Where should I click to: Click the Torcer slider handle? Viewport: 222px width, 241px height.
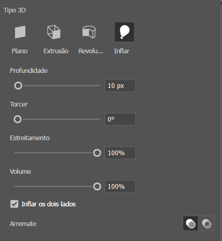click(x=18, y=119)
